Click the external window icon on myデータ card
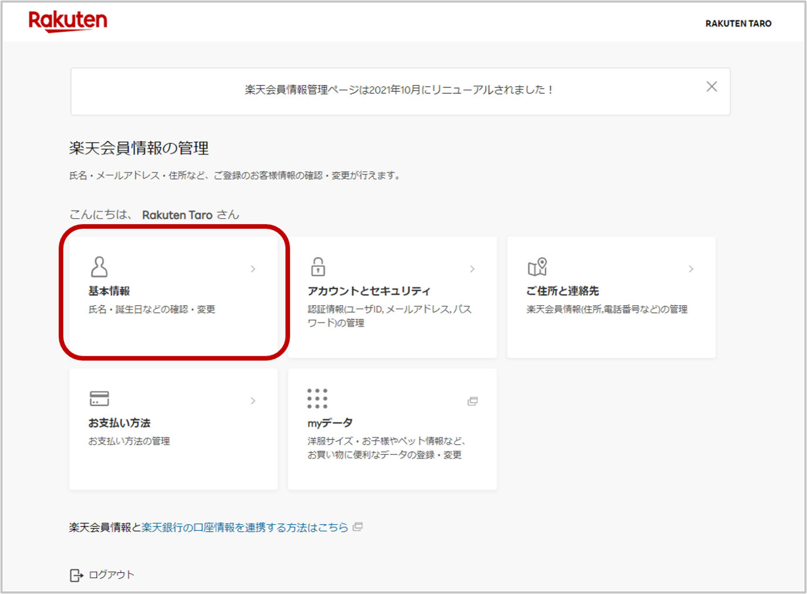 tap(472, 401)
